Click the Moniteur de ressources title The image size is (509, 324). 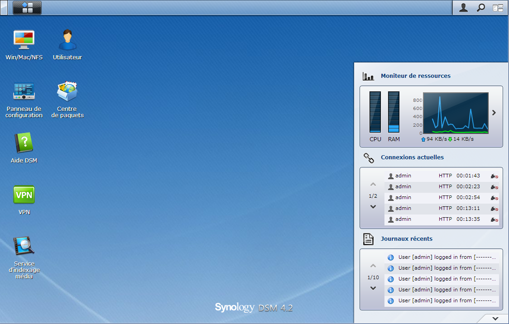(415, 76)
